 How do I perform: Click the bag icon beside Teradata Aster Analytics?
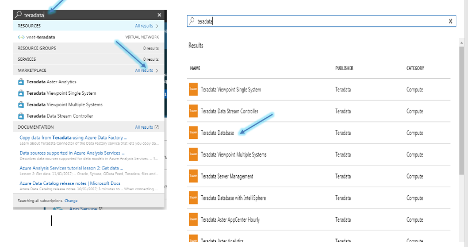pos(21,82)
